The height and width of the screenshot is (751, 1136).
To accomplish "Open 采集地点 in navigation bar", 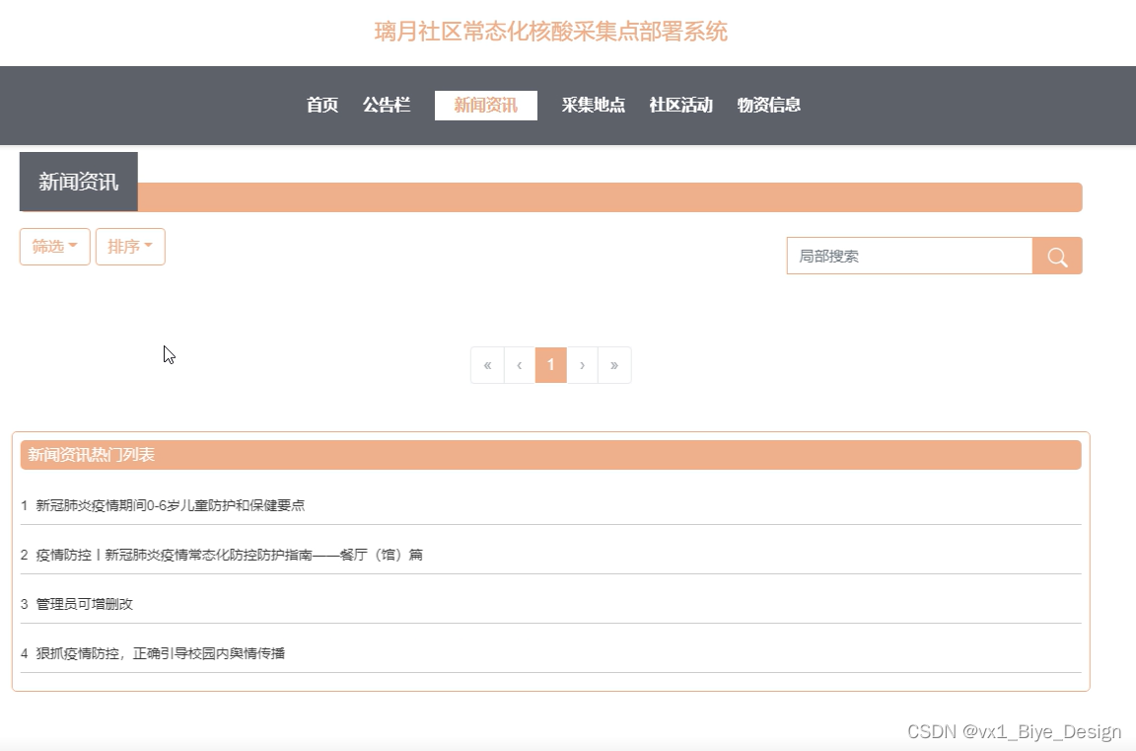I will 594,106.
